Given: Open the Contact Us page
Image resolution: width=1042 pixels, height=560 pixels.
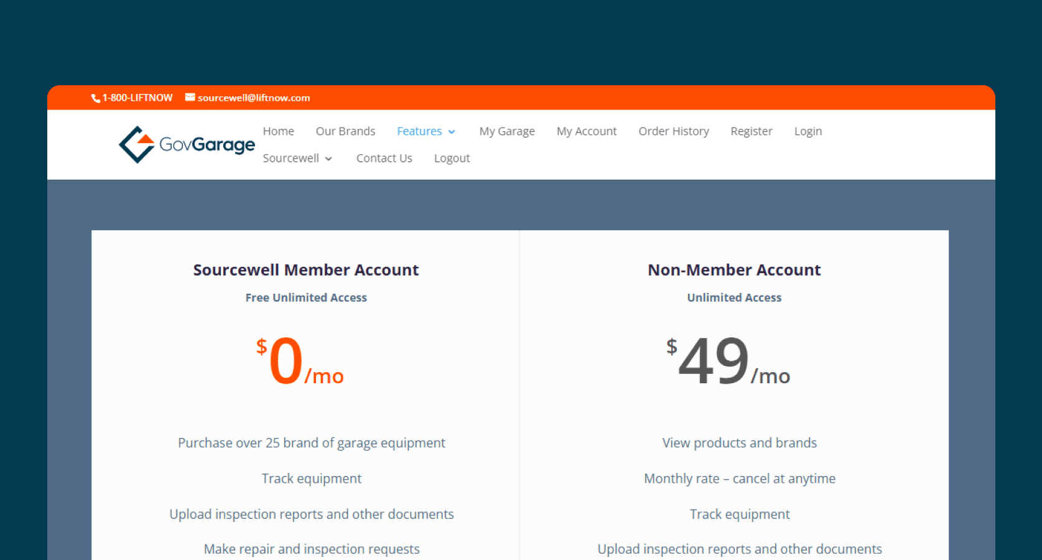Looking at the screenshot, I should [384, 158].
